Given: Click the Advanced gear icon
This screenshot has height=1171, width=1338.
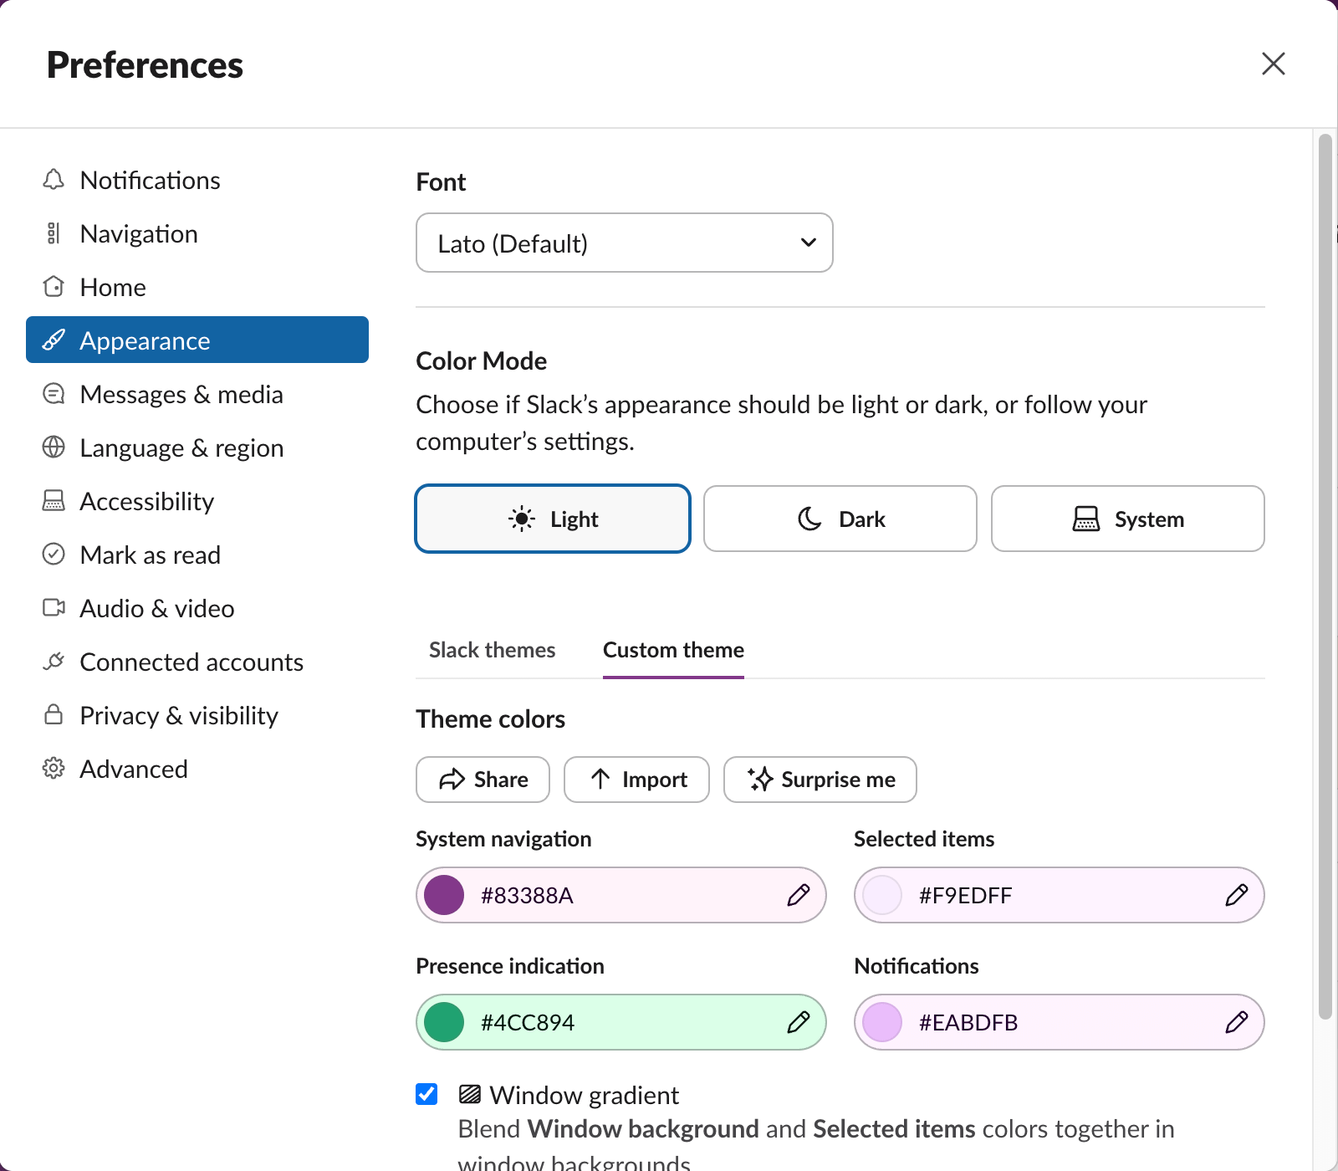Looking at the screenshot, I should coord(54,769).
